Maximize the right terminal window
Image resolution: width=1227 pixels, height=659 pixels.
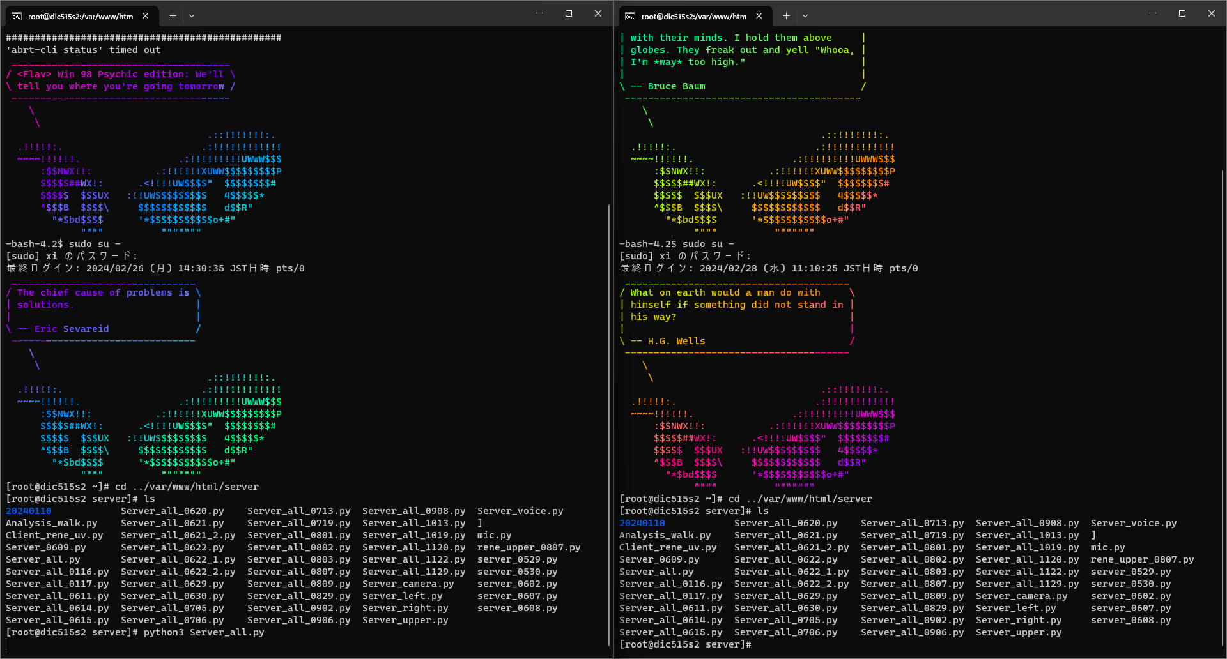pyautogui.click(x=1182, y=13)
